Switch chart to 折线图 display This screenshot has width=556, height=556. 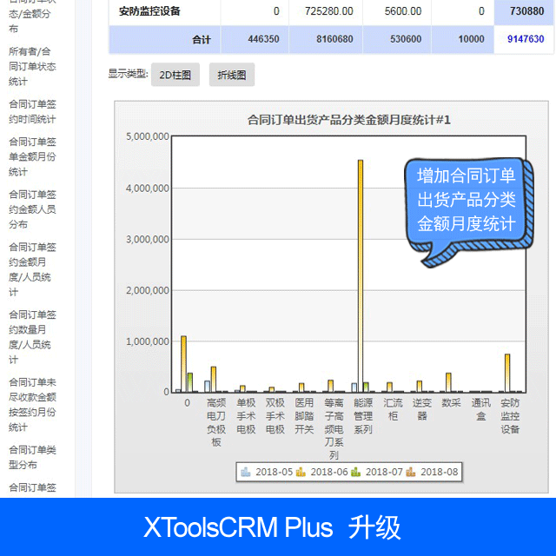[x=232, y=75]
